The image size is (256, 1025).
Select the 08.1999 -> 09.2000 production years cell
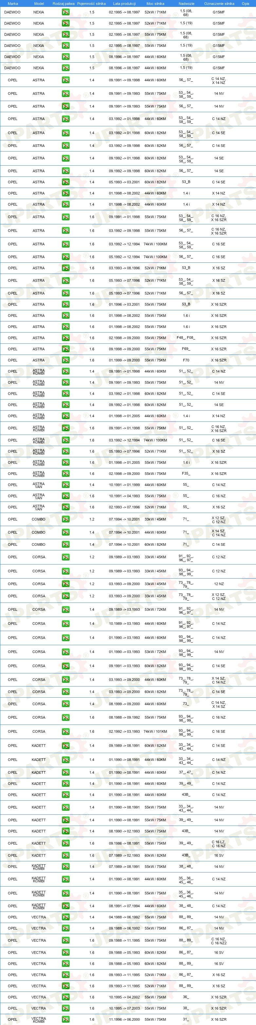[x=124, y=704]
